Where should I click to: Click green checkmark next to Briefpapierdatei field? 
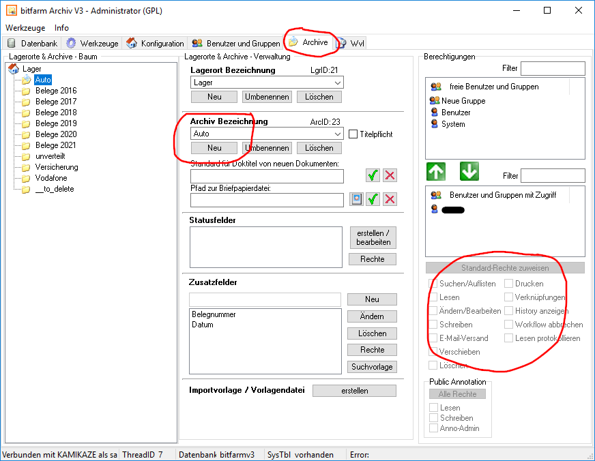pos(373,199)
